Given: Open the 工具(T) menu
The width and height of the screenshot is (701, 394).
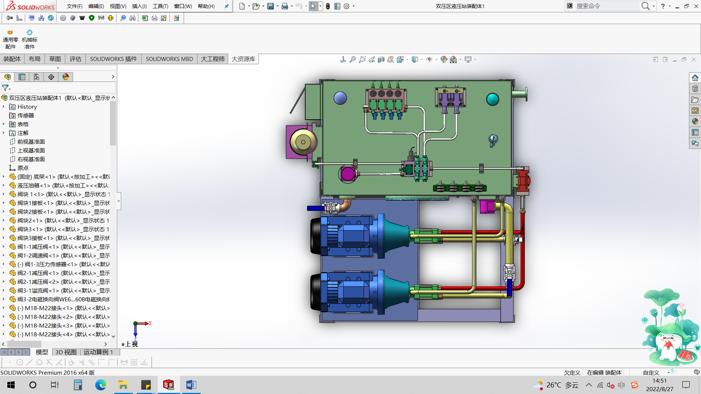Looking at the screenshot, I should click(x=160, y=6).
